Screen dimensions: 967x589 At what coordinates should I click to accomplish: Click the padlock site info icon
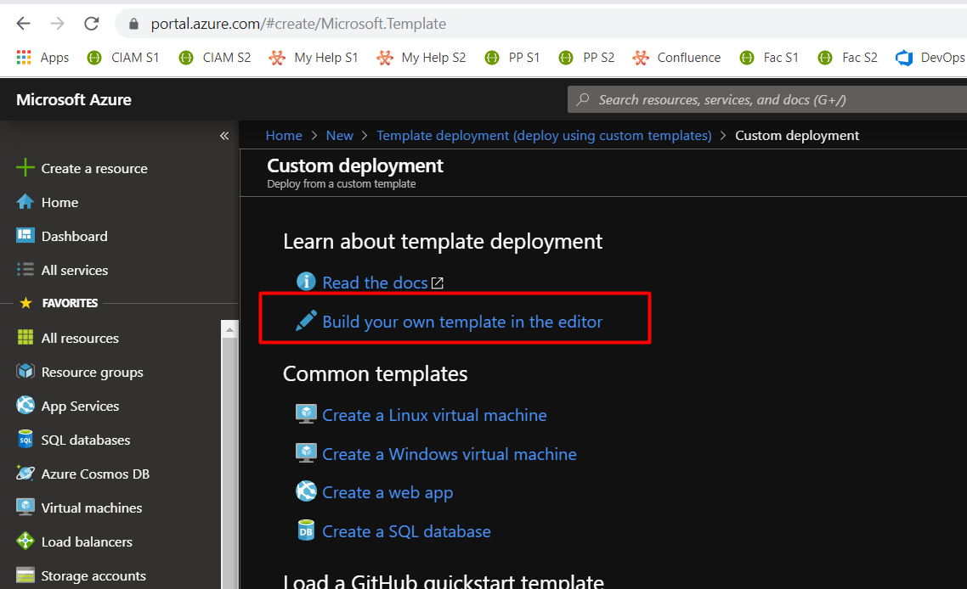(133, 24)
